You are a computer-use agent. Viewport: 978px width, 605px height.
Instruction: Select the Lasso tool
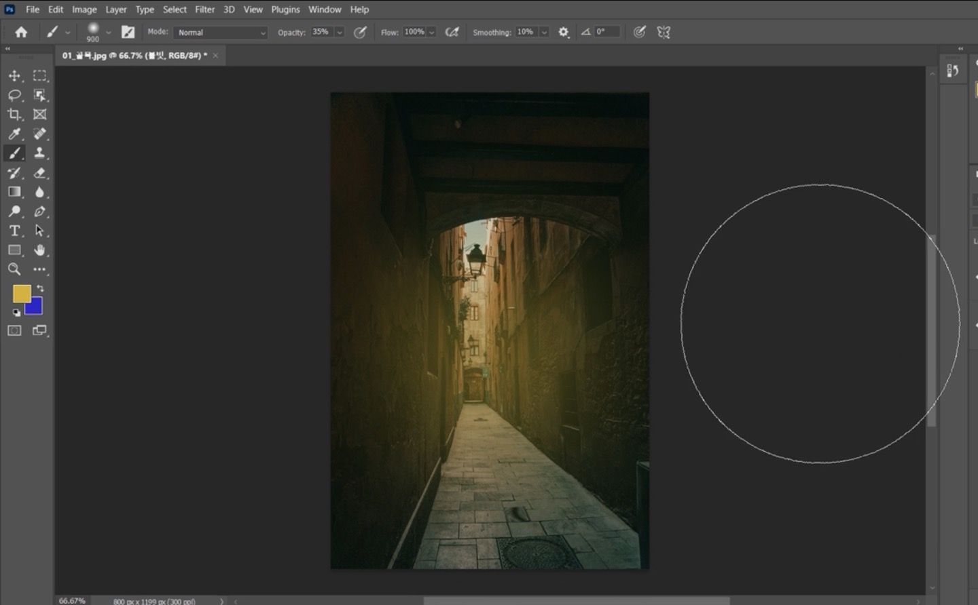pos(14,95)
